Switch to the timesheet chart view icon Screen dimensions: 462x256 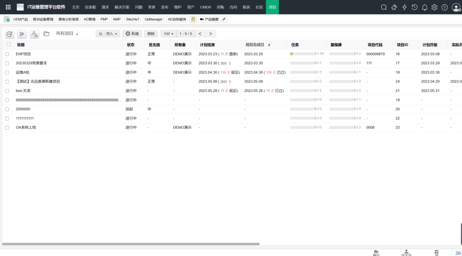coord(10,34)
